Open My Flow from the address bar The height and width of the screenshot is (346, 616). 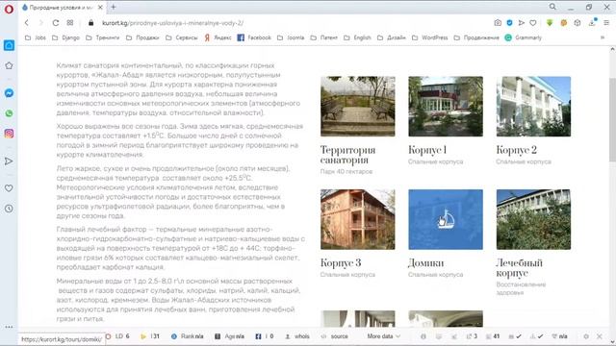pyautogui.click(x=522, y=23)
